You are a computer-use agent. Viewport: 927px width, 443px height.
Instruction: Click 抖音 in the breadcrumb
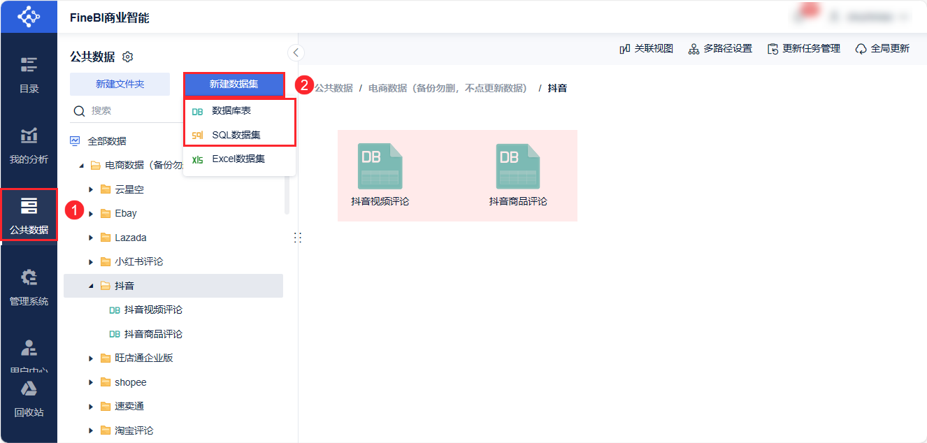click(557, 88)
